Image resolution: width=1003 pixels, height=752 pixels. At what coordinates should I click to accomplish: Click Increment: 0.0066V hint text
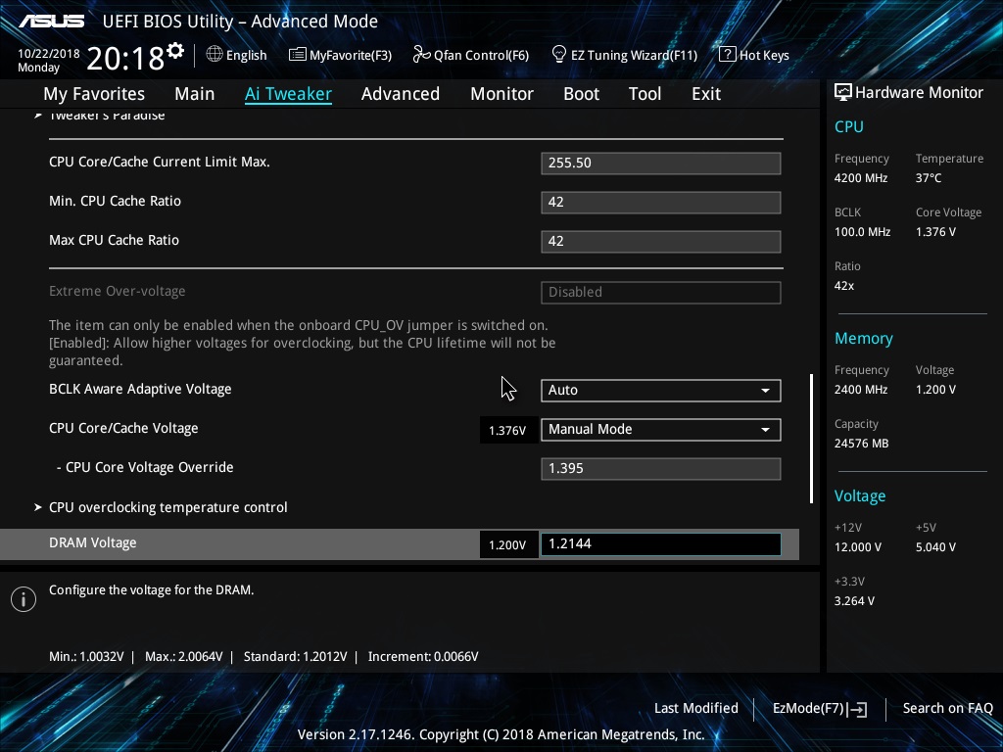pos(423,657)
